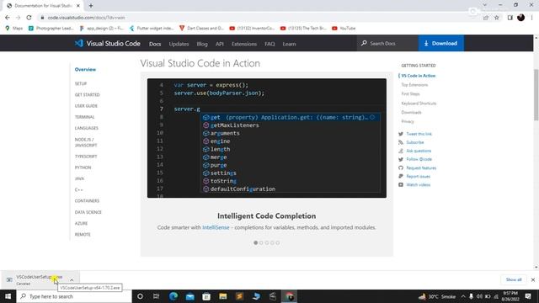The height and width of the screenshot is (303, 539).
Task: Click YouTube icon beside Watch videos
Action: click(401, 185)
